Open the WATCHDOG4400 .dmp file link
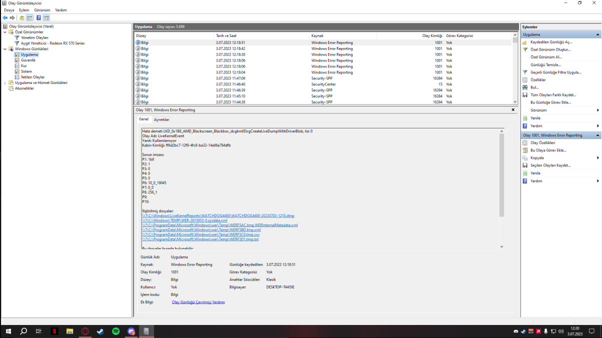 (218, 215)
